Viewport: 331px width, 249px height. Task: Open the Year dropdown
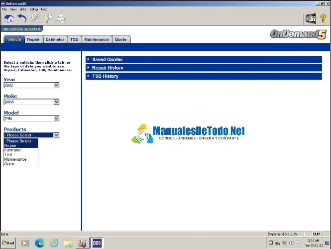pos(56,85)
